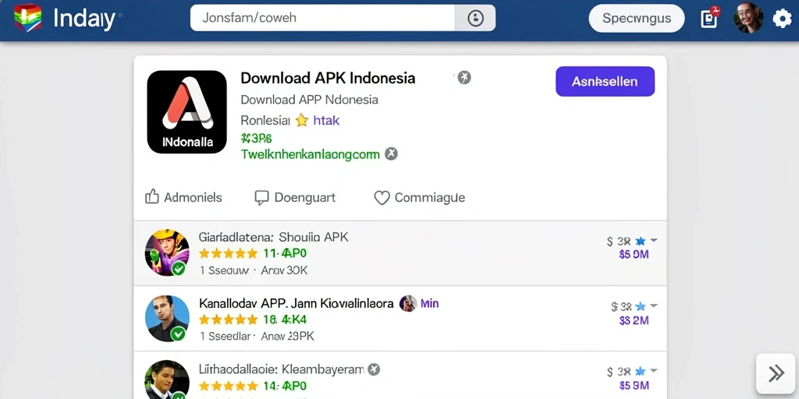The image size is (799, 399).
Task: Click the double-chevron next button
Action: tap(776, 373)
